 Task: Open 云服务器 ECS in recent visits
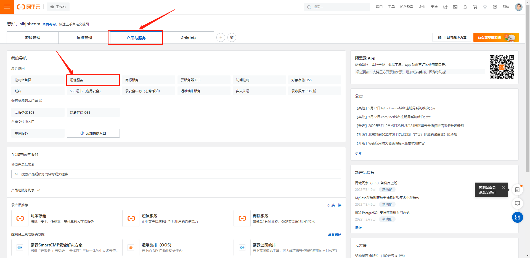coord(204,80)
